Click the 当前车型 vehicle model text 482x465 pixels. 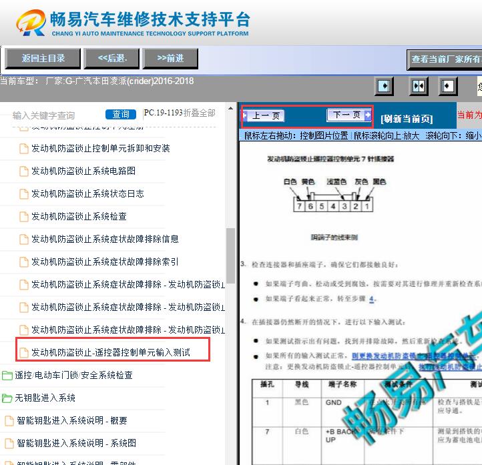pos(97,81)
